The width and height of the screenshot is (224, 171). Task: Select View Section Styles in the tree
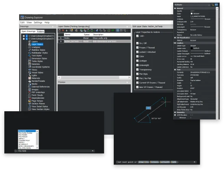[x=40, y=109]
